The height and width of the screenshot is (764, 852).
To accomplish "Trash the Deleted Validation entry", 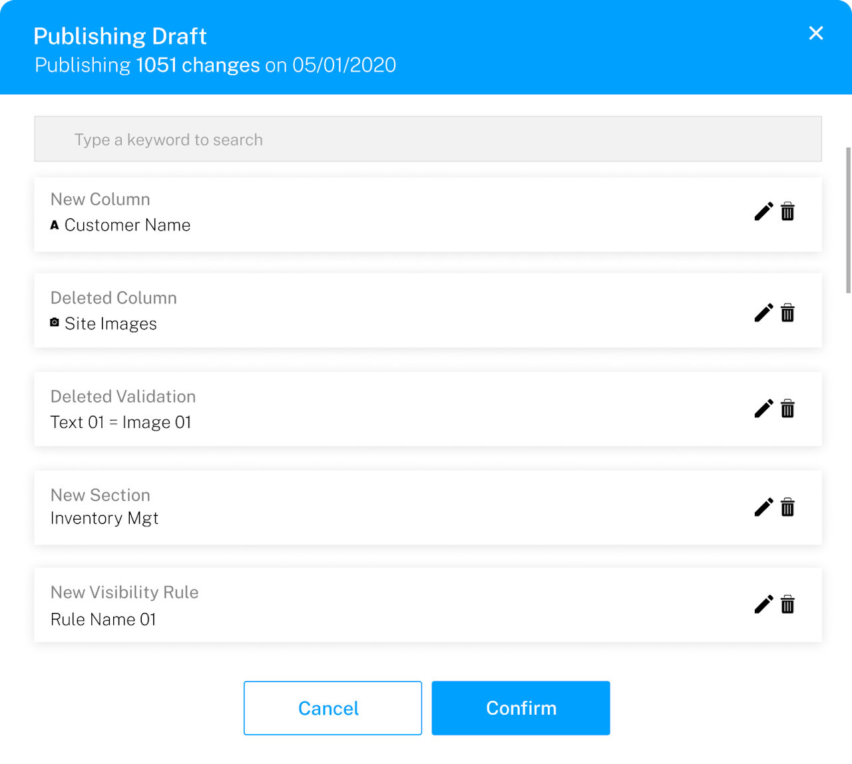I will click(787, 409).
